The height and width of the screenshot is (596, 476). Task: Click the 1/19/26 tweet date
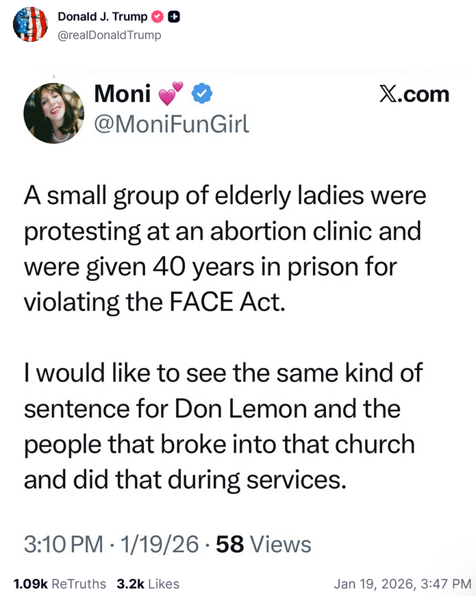click(x=159, y=545)
